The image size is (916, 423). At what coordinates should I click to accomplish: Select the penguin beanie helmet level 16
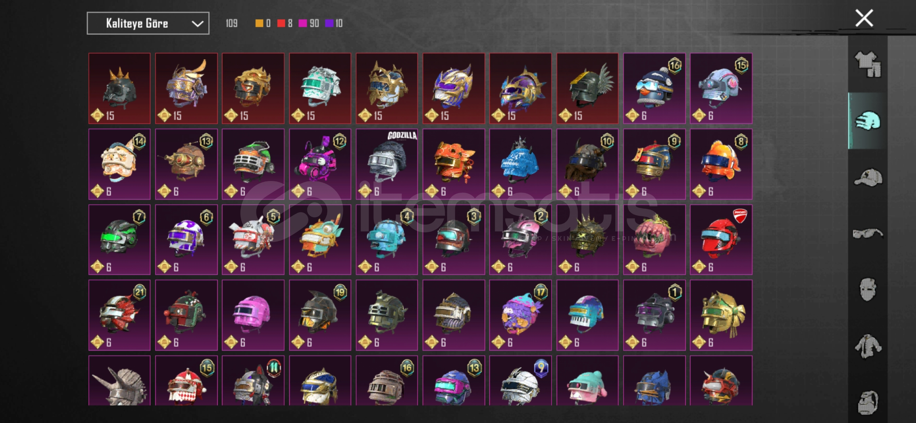pyautogui.click(x=654, y=88)
